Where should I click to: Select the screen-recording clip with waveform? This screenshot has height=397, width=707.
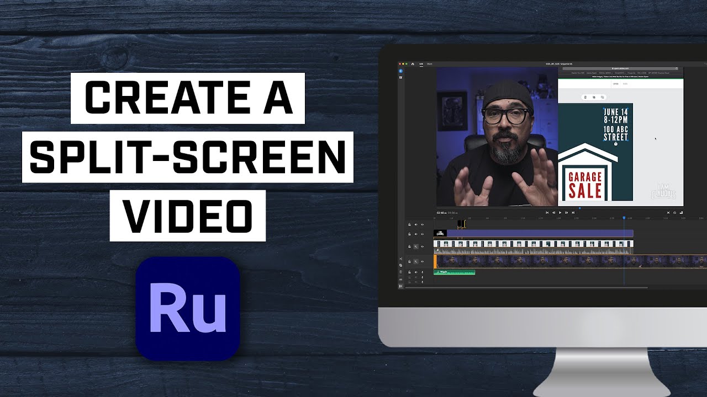pyautogui.click(x=533, y=248)
